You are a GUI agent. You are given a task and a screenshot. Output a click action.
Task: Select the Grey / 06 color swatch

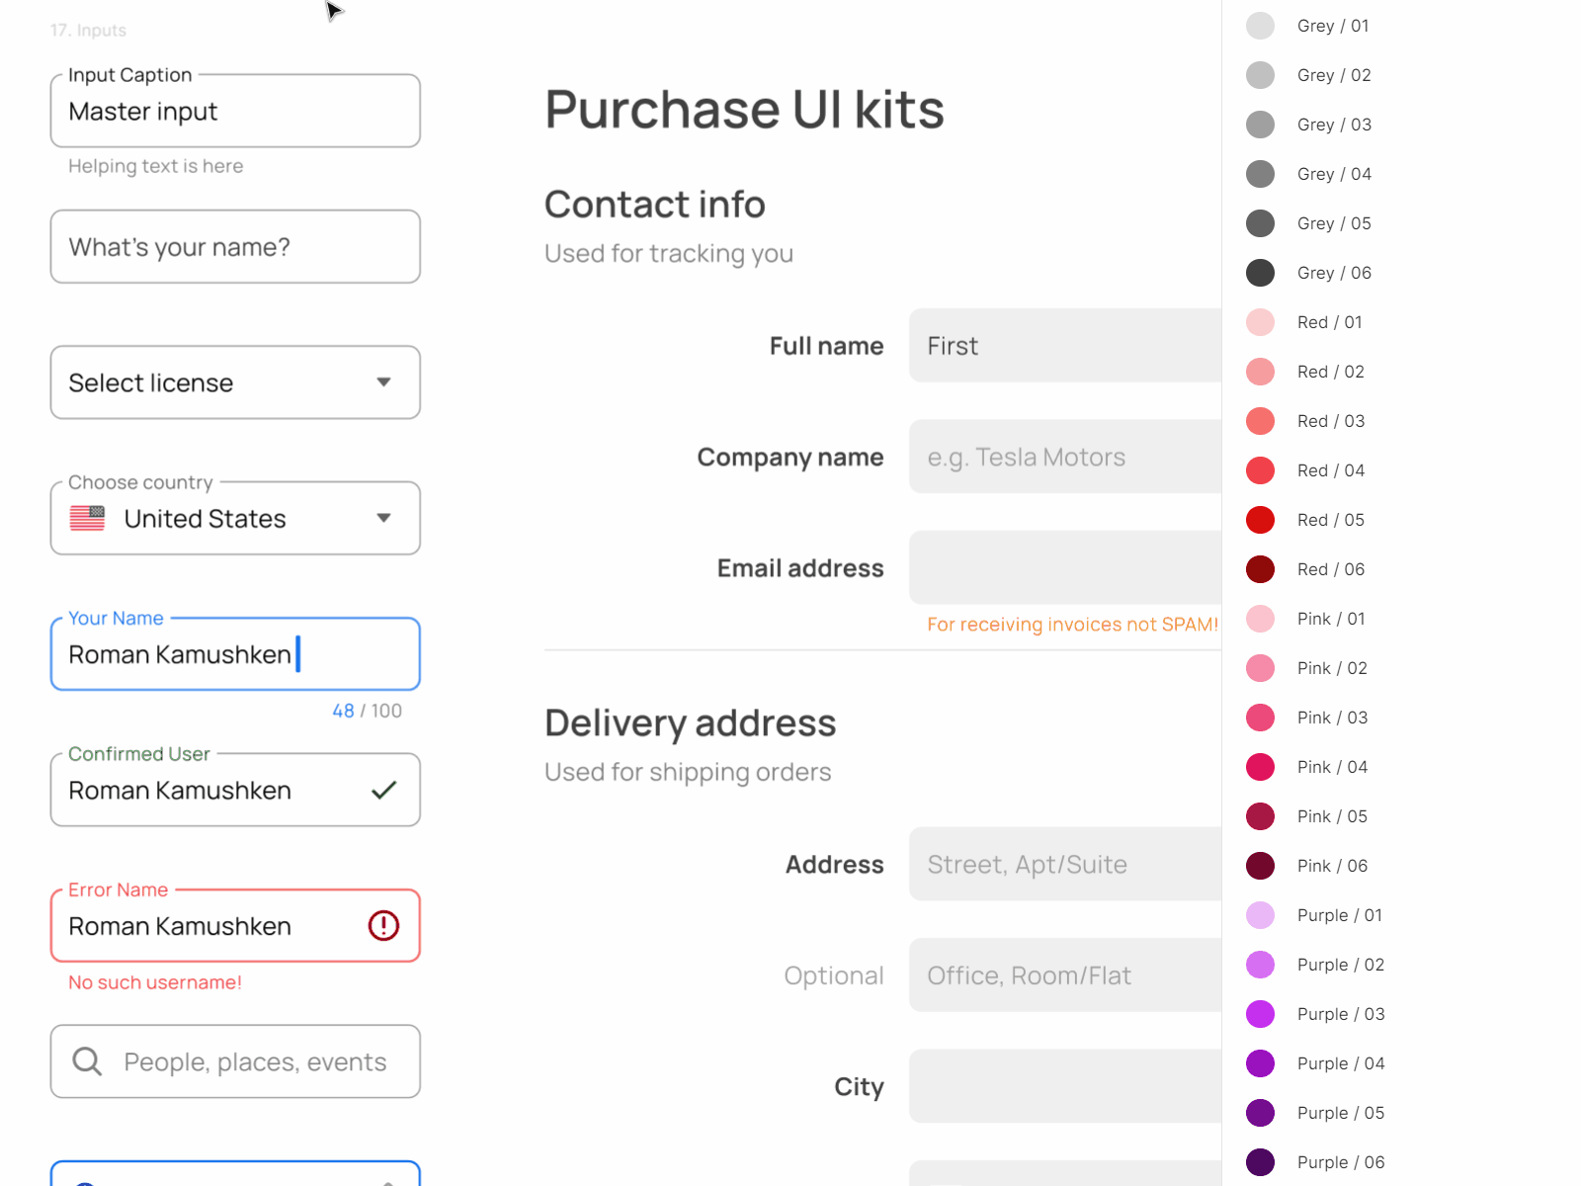pyautogui.click(x=1260, y=273)
